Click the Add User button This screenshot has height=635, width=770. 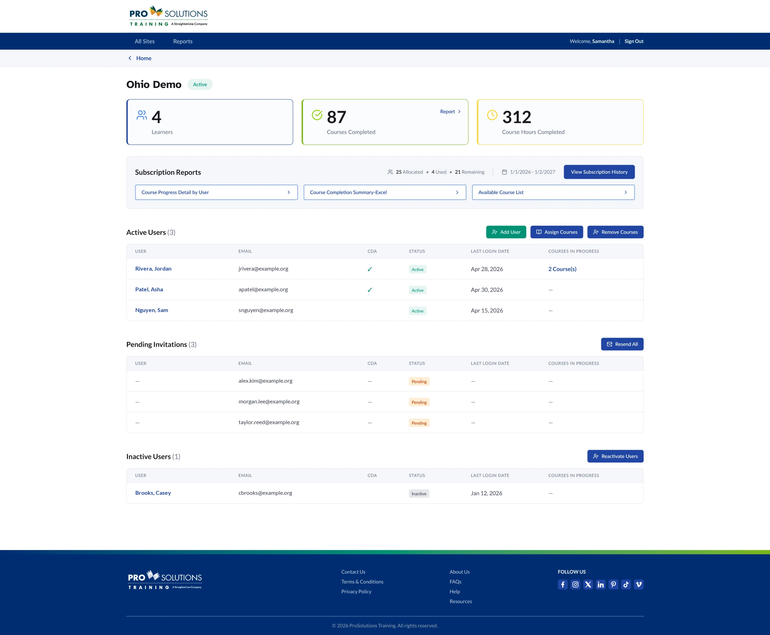[x=506, y=232]
